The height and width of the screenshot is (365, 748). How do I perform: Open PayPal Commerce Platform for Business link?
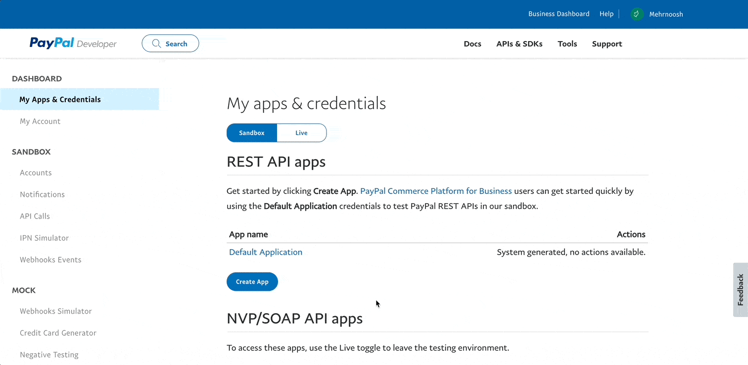pyautogui.click(x=436, y=191)
